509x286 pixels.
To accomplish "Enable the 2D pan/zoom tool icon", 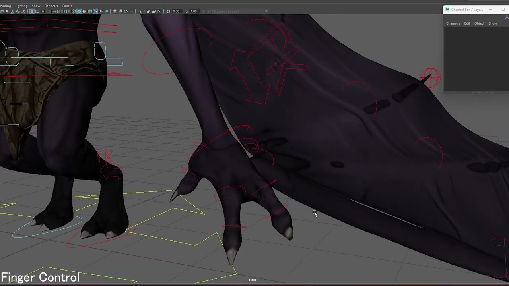I will pos(18,11).
